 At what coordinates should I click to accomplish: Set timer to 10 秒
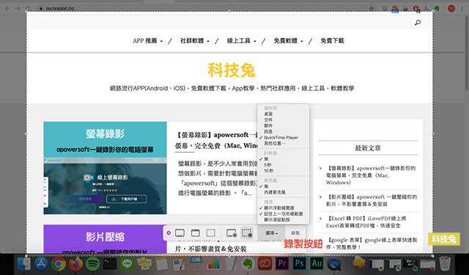pos(269,171)
